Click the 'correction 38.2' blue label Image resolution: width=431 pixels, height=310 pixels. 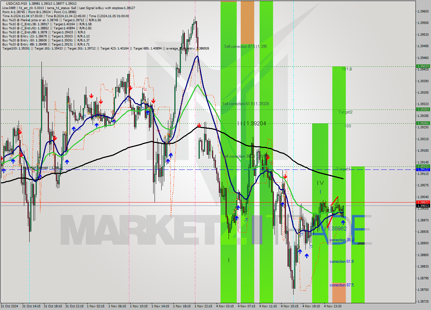(x=342, y=240)
